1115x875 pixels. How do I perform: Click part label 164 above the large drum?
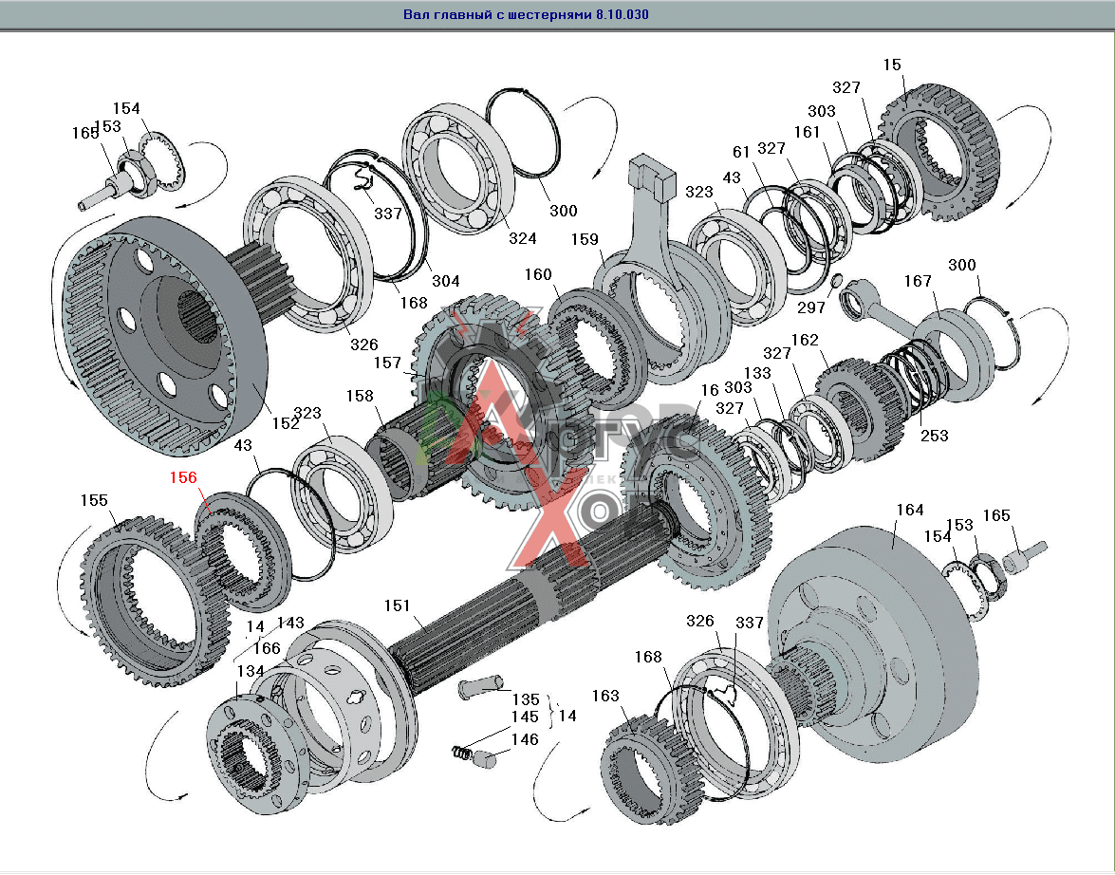909,510
